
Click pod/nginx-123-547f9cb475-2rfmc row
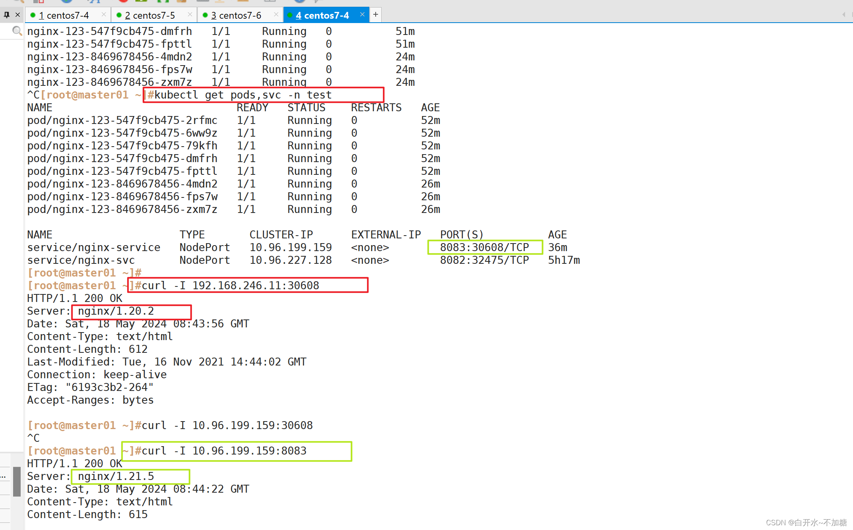234,120
